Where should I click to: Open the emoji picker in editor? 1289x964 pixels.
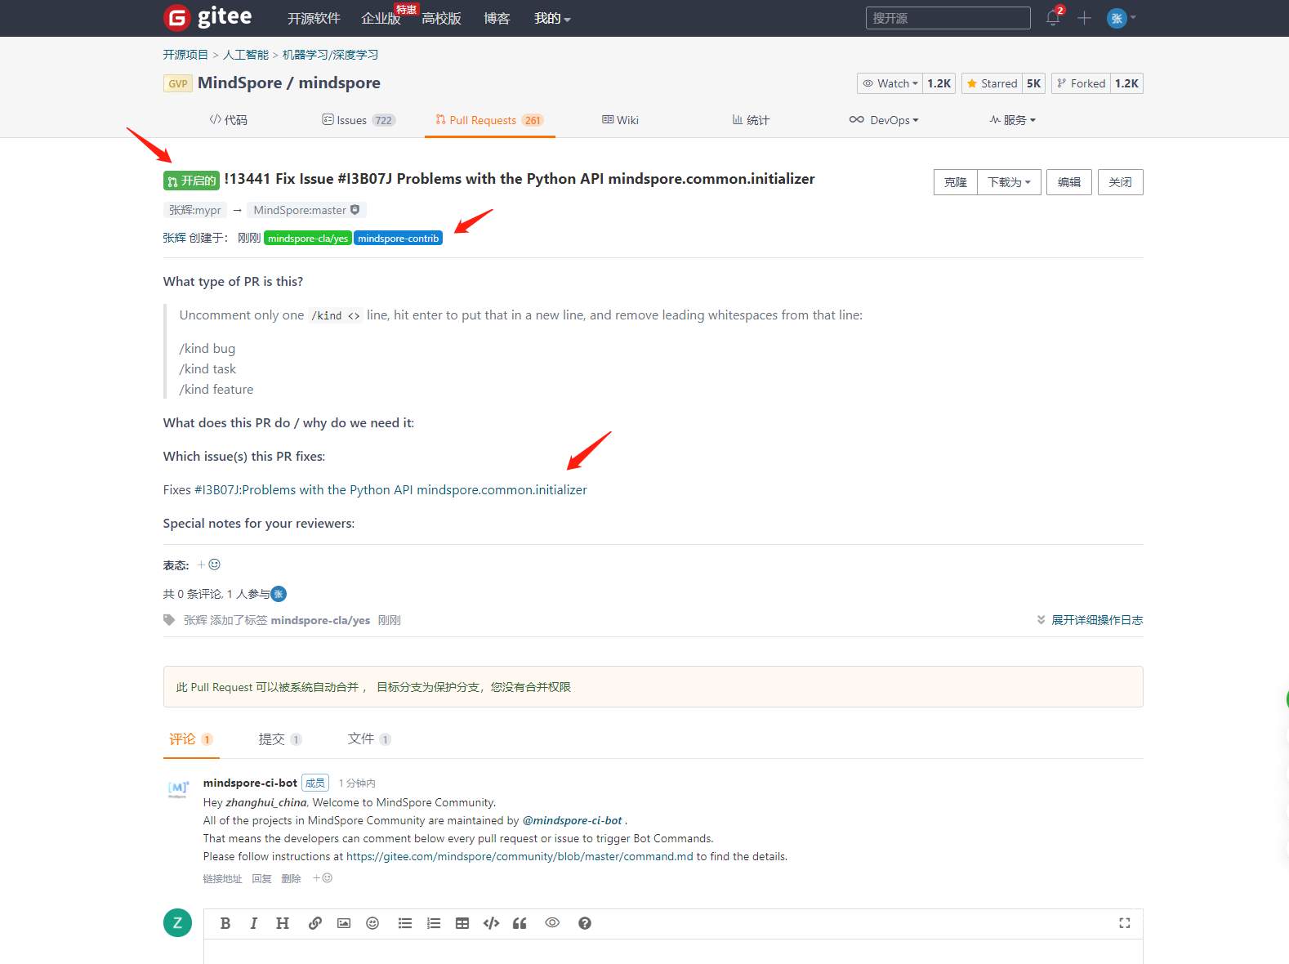[372, 923]
